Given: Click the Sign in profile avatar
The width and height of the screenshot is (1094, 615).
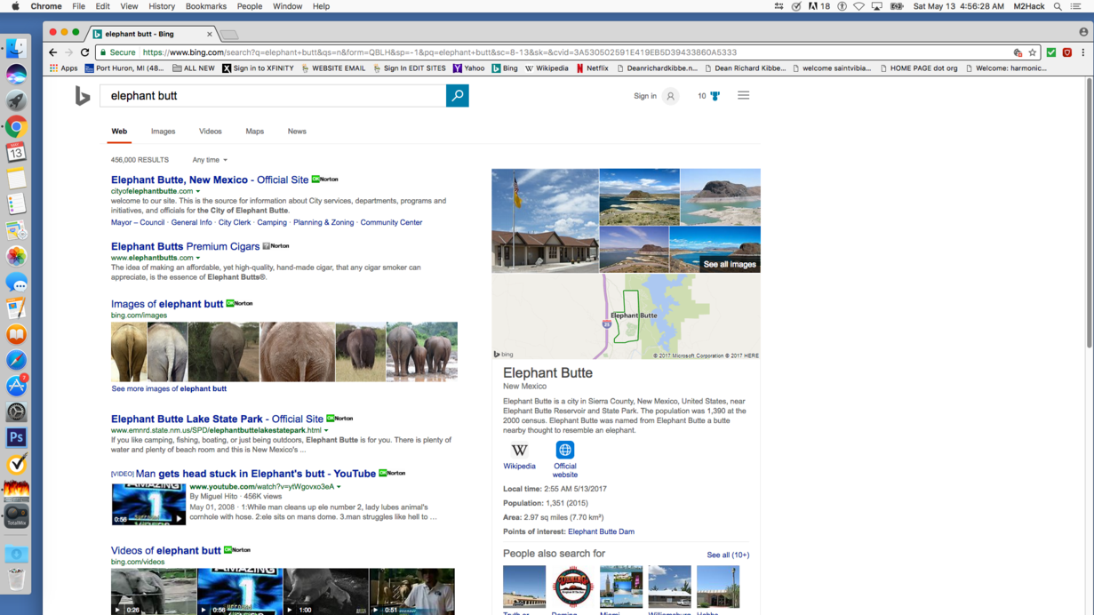Looking at the screenshot, I should [671, 96].
